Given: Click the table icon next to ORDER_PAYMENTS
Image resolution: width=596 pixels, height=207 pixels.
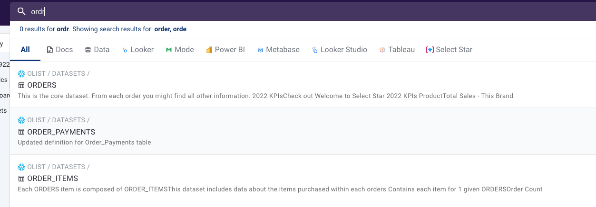Looking at the screenshot, I should [x=21, y=132].
